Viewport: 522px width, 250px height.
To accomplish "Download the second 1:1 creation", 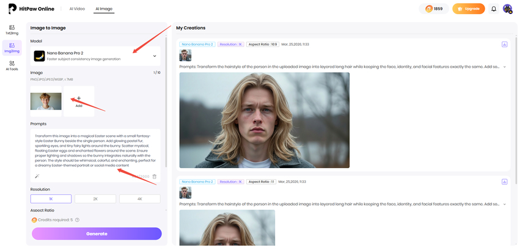I will tap(504, 182).
